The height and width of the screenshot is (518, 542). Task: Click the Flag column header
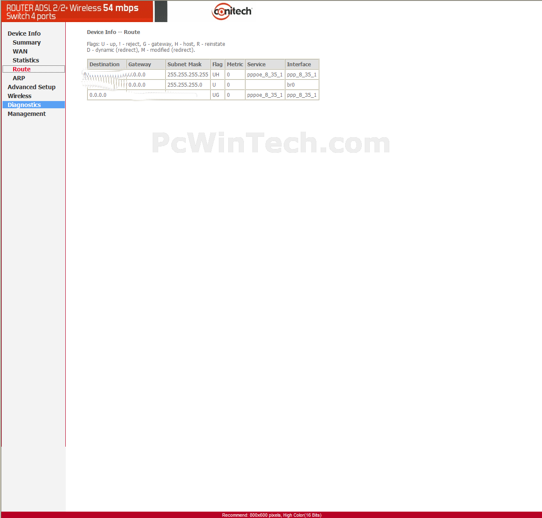pos(218,65)
